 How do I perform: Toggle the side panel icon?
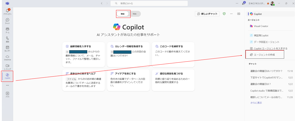[x=239, y=14]
